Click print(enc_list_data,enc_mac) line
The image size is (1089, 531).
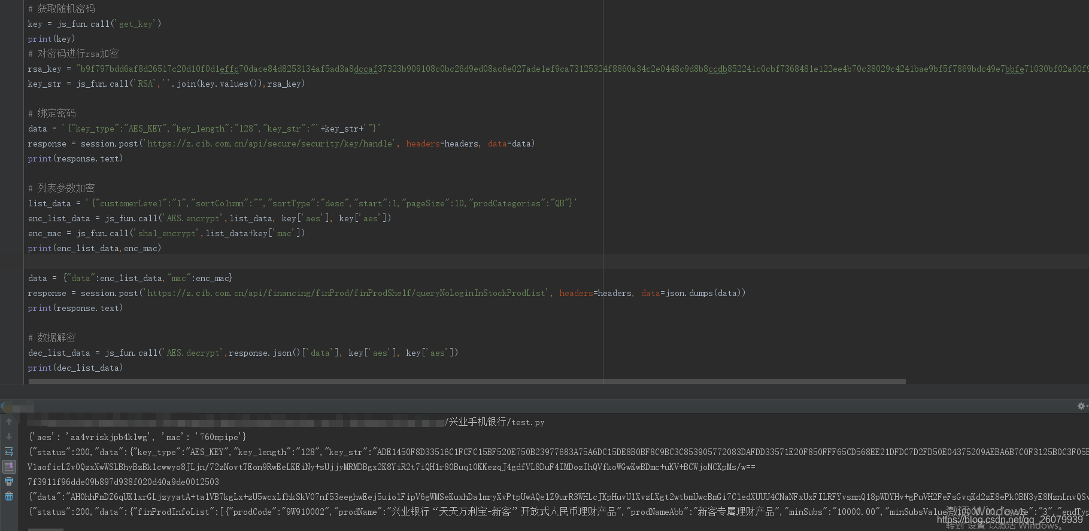point(95,248)
